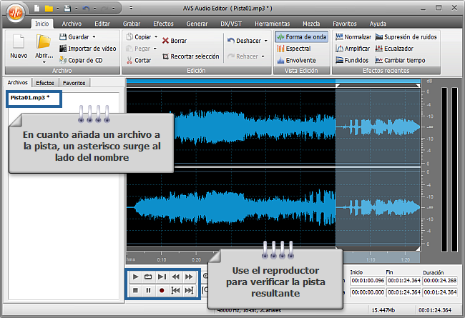Click the selection Inicio time field

pyautogui.click(x=368, y=280)
